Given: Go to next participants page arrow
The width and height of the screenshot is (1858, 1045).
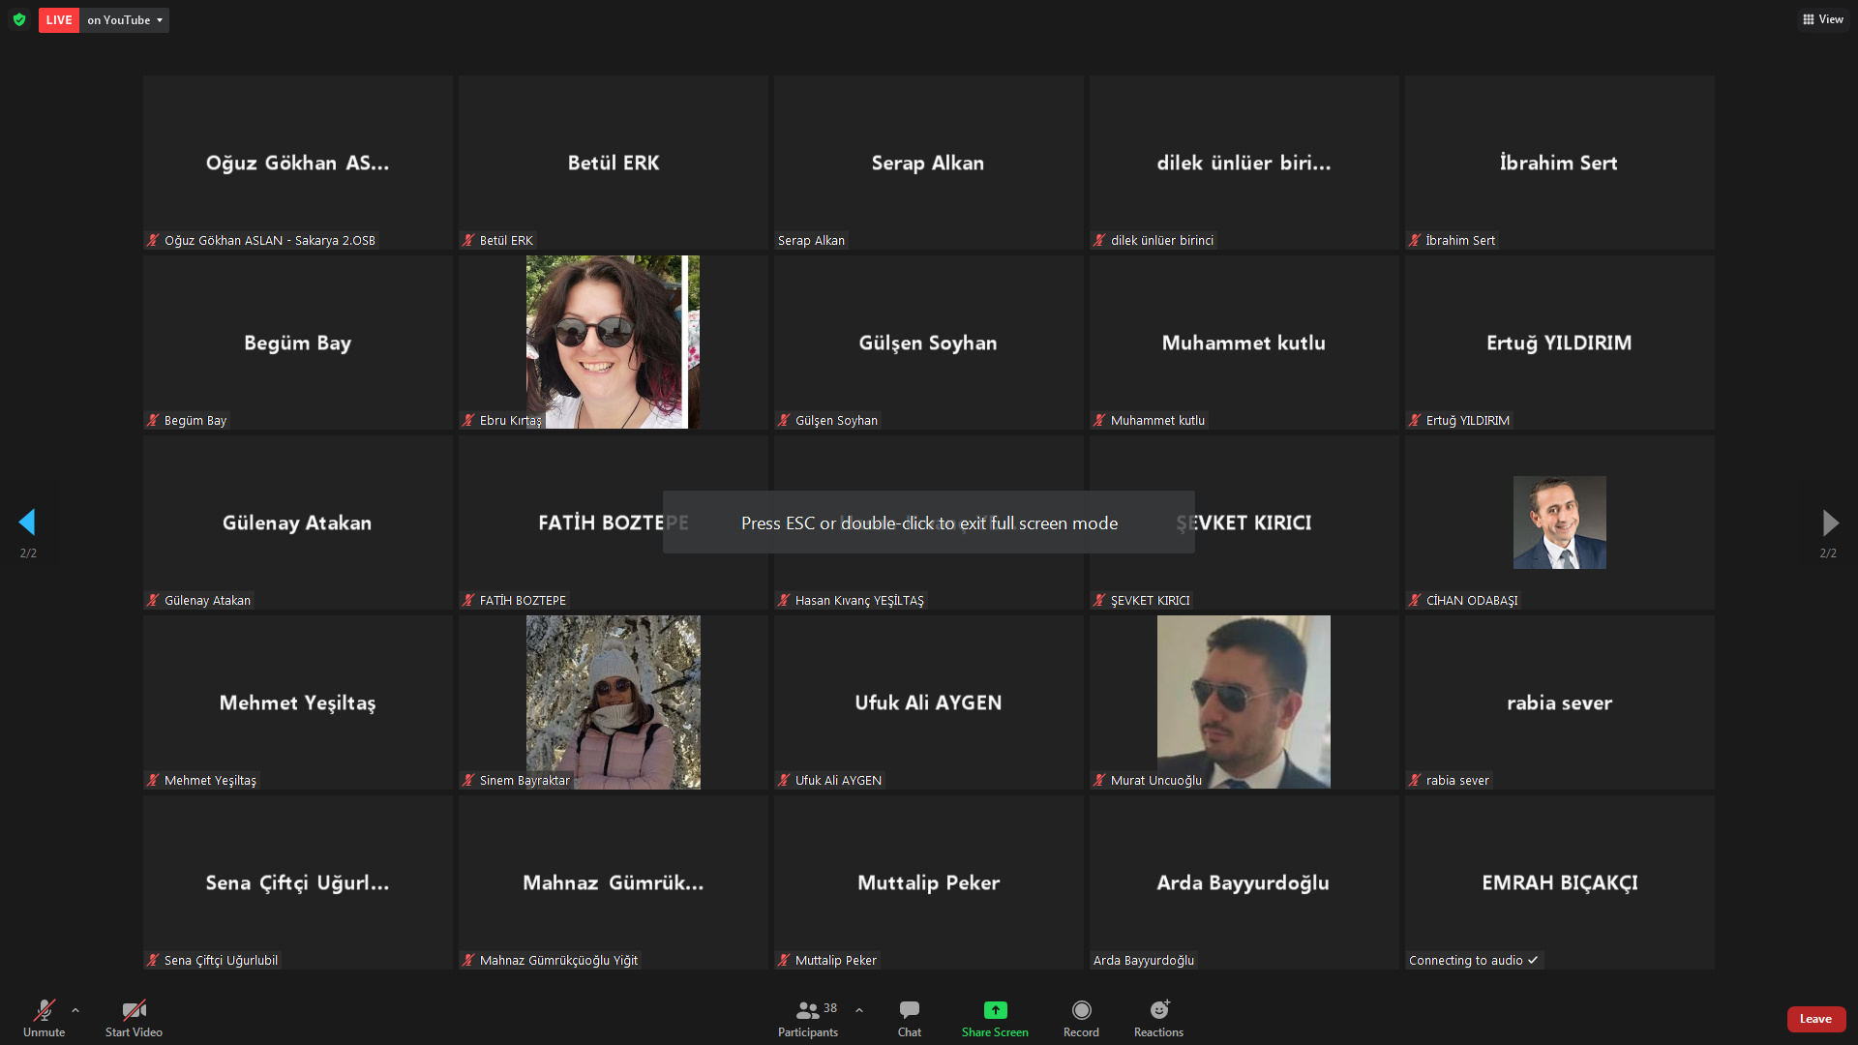Looking at the screenshot, I should tap(1830, 522).
